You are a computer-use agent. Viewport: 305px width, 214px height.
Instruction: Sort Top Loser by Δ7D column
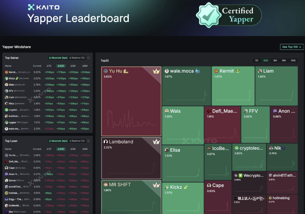(x=49, y=149)
